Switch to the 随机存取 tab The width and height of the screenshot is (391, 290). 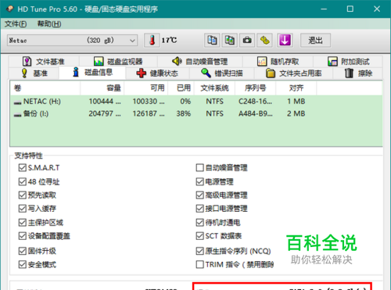coord(278,62)
